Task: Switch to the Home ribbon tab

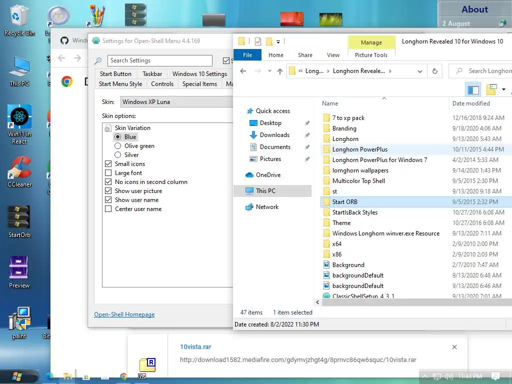Action: 276,55
